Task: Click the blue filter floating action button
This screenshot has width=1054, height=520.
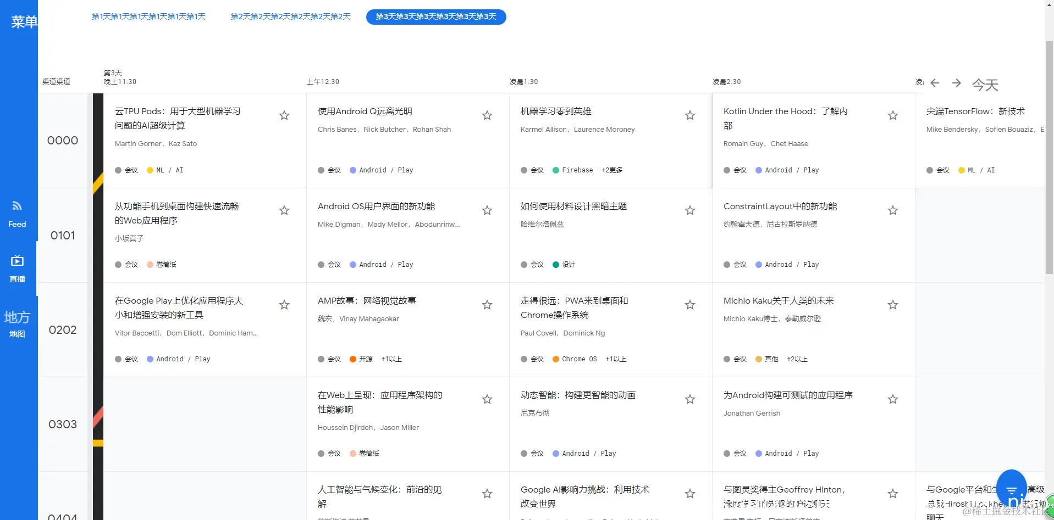Action: click(x=1012, y=488)
